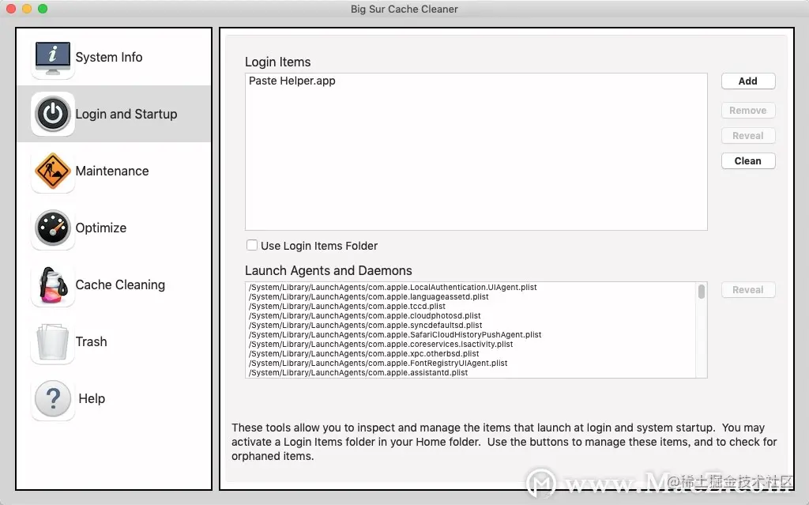Click the Launch Agents list scrollbar thumb
The image size is (809, 505).
[702, 292]
